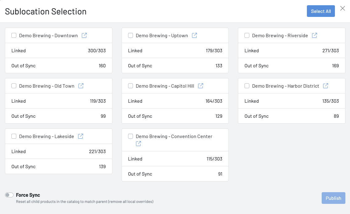The image size is (350, 214).
Task: Open Demo Brewing - Convention Center external link icon
Action: (x=139, y=144)
